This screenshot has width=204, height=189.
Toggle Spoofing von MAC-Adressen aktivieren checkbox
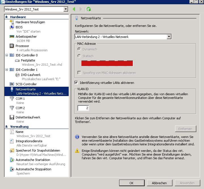tap(79, 73)
